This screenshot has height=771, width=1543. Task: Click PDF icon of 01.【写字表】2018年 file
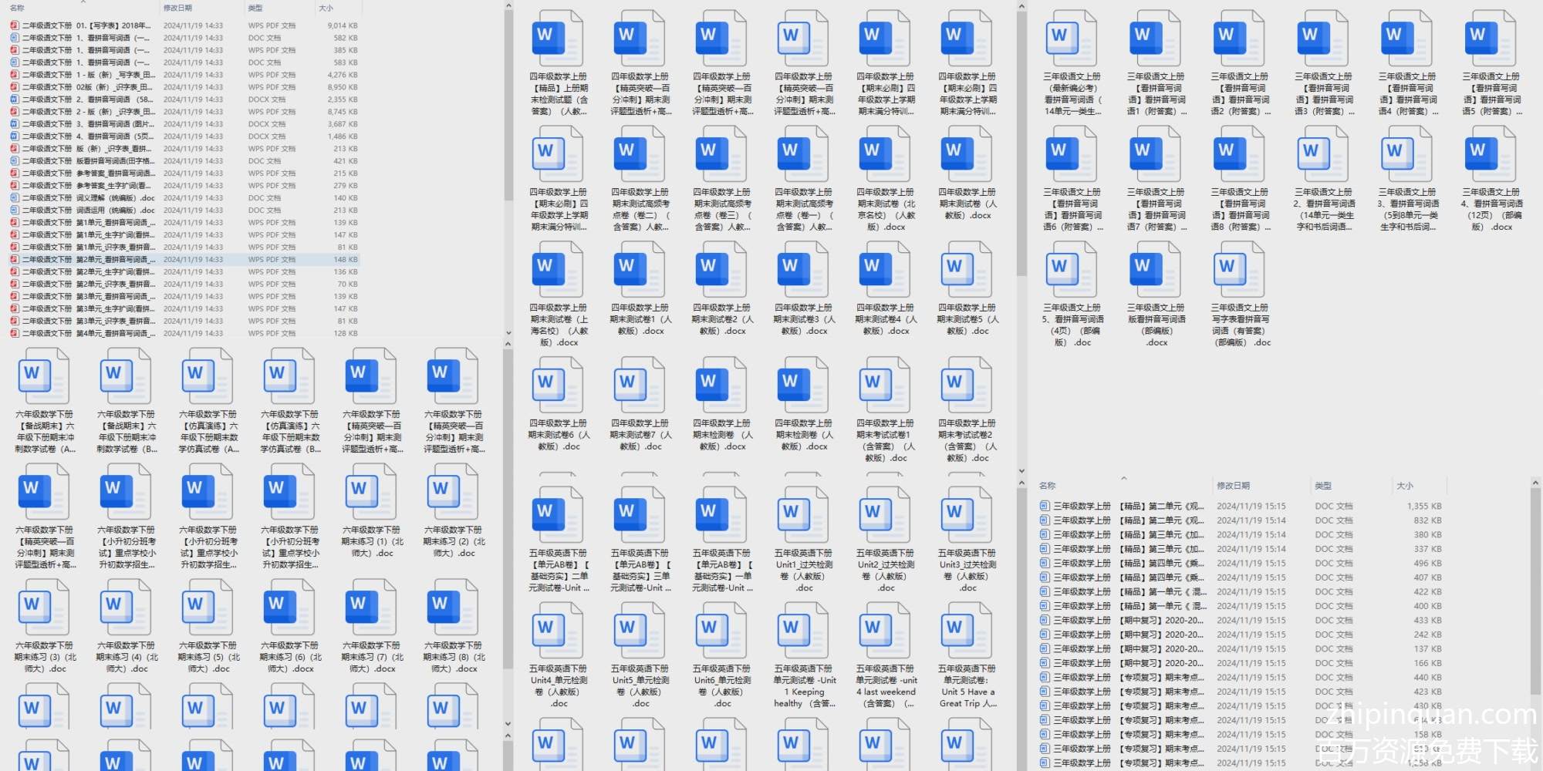[x=15, y=25]
